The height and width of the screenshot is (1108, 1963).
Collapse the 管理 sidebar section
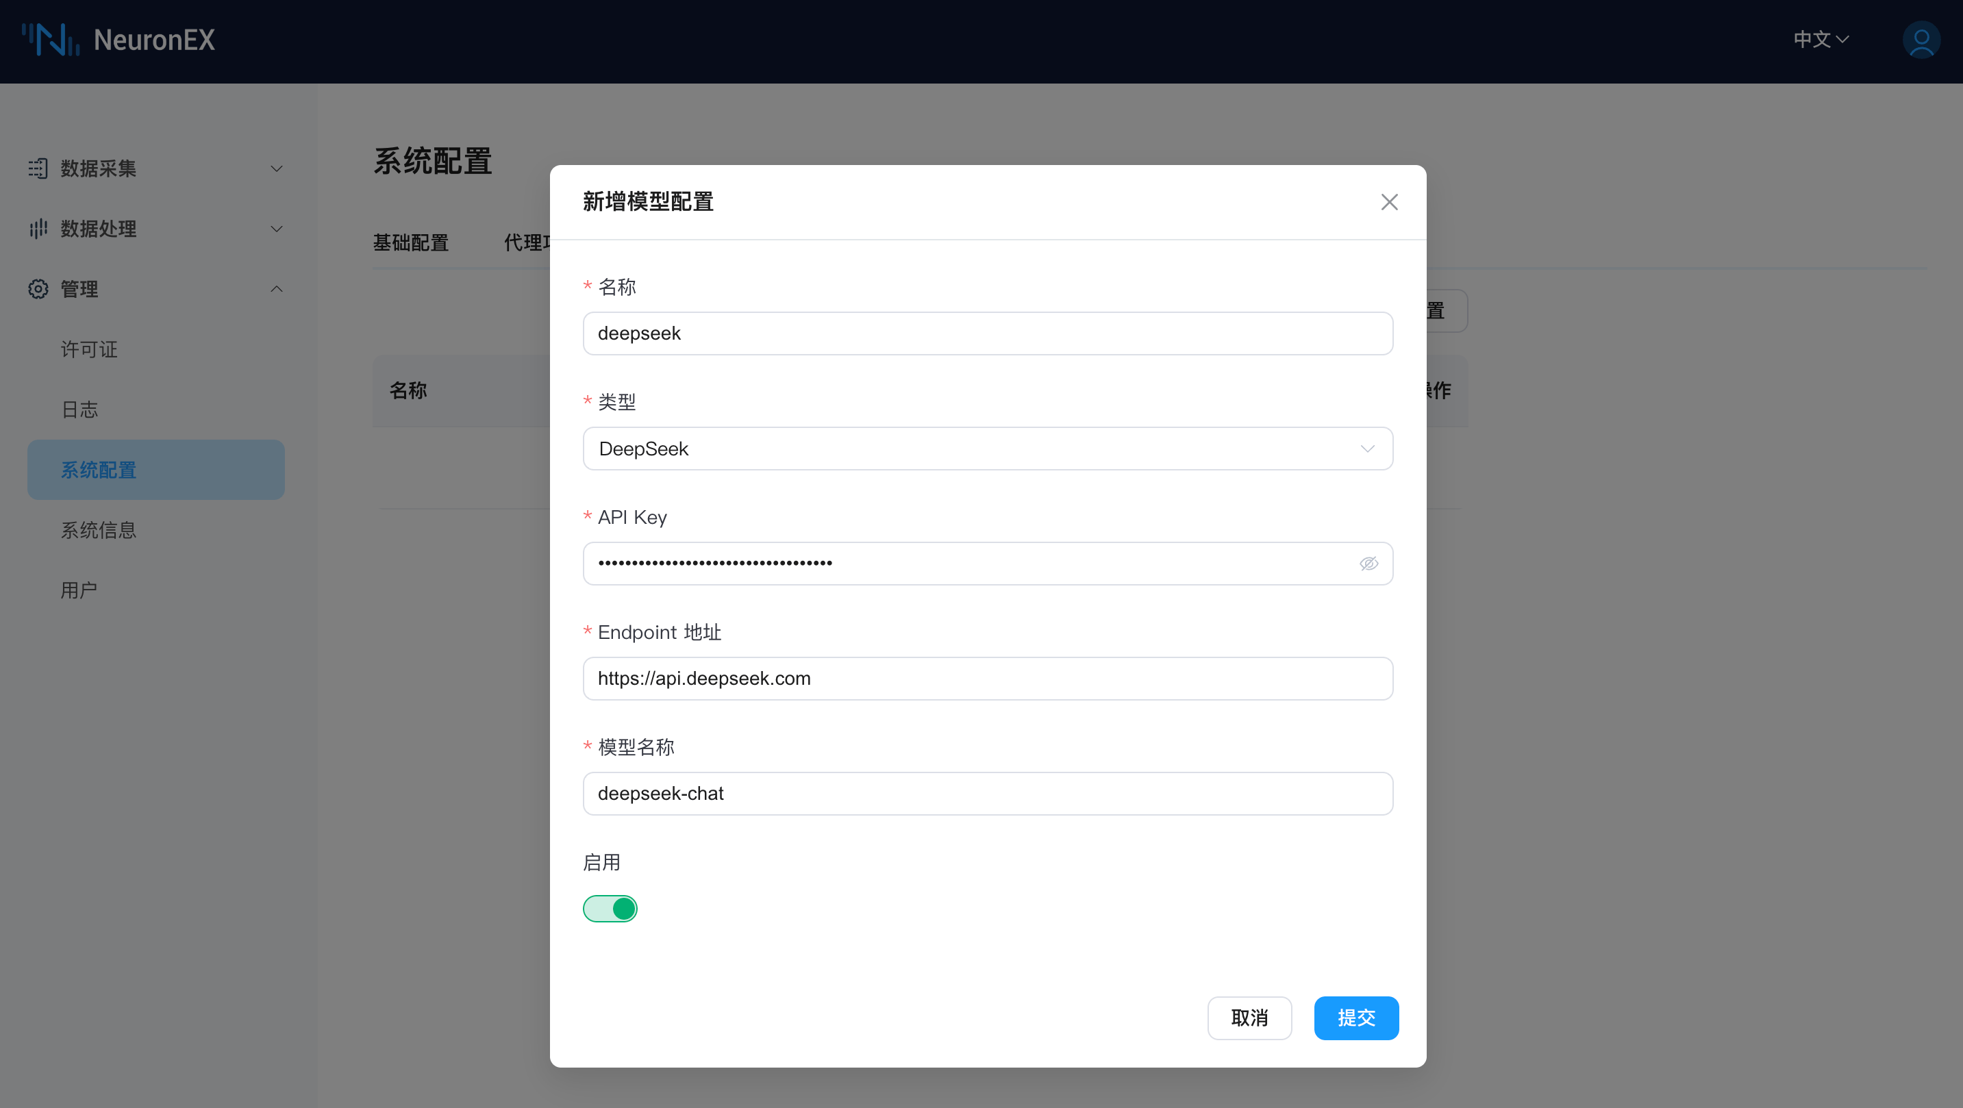[277, 289]
